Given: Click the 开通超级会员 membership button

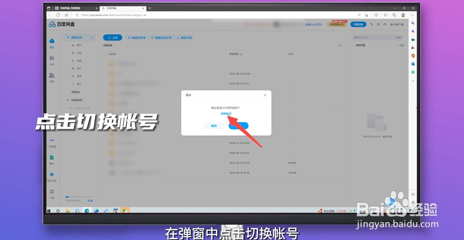Looking at the screenshot, I should [x=336, y=24].
